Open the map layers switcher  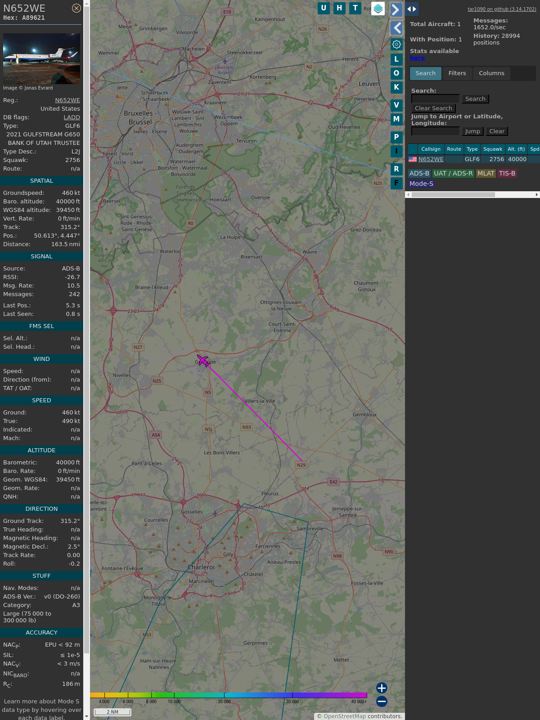click(x=378, y=9)
